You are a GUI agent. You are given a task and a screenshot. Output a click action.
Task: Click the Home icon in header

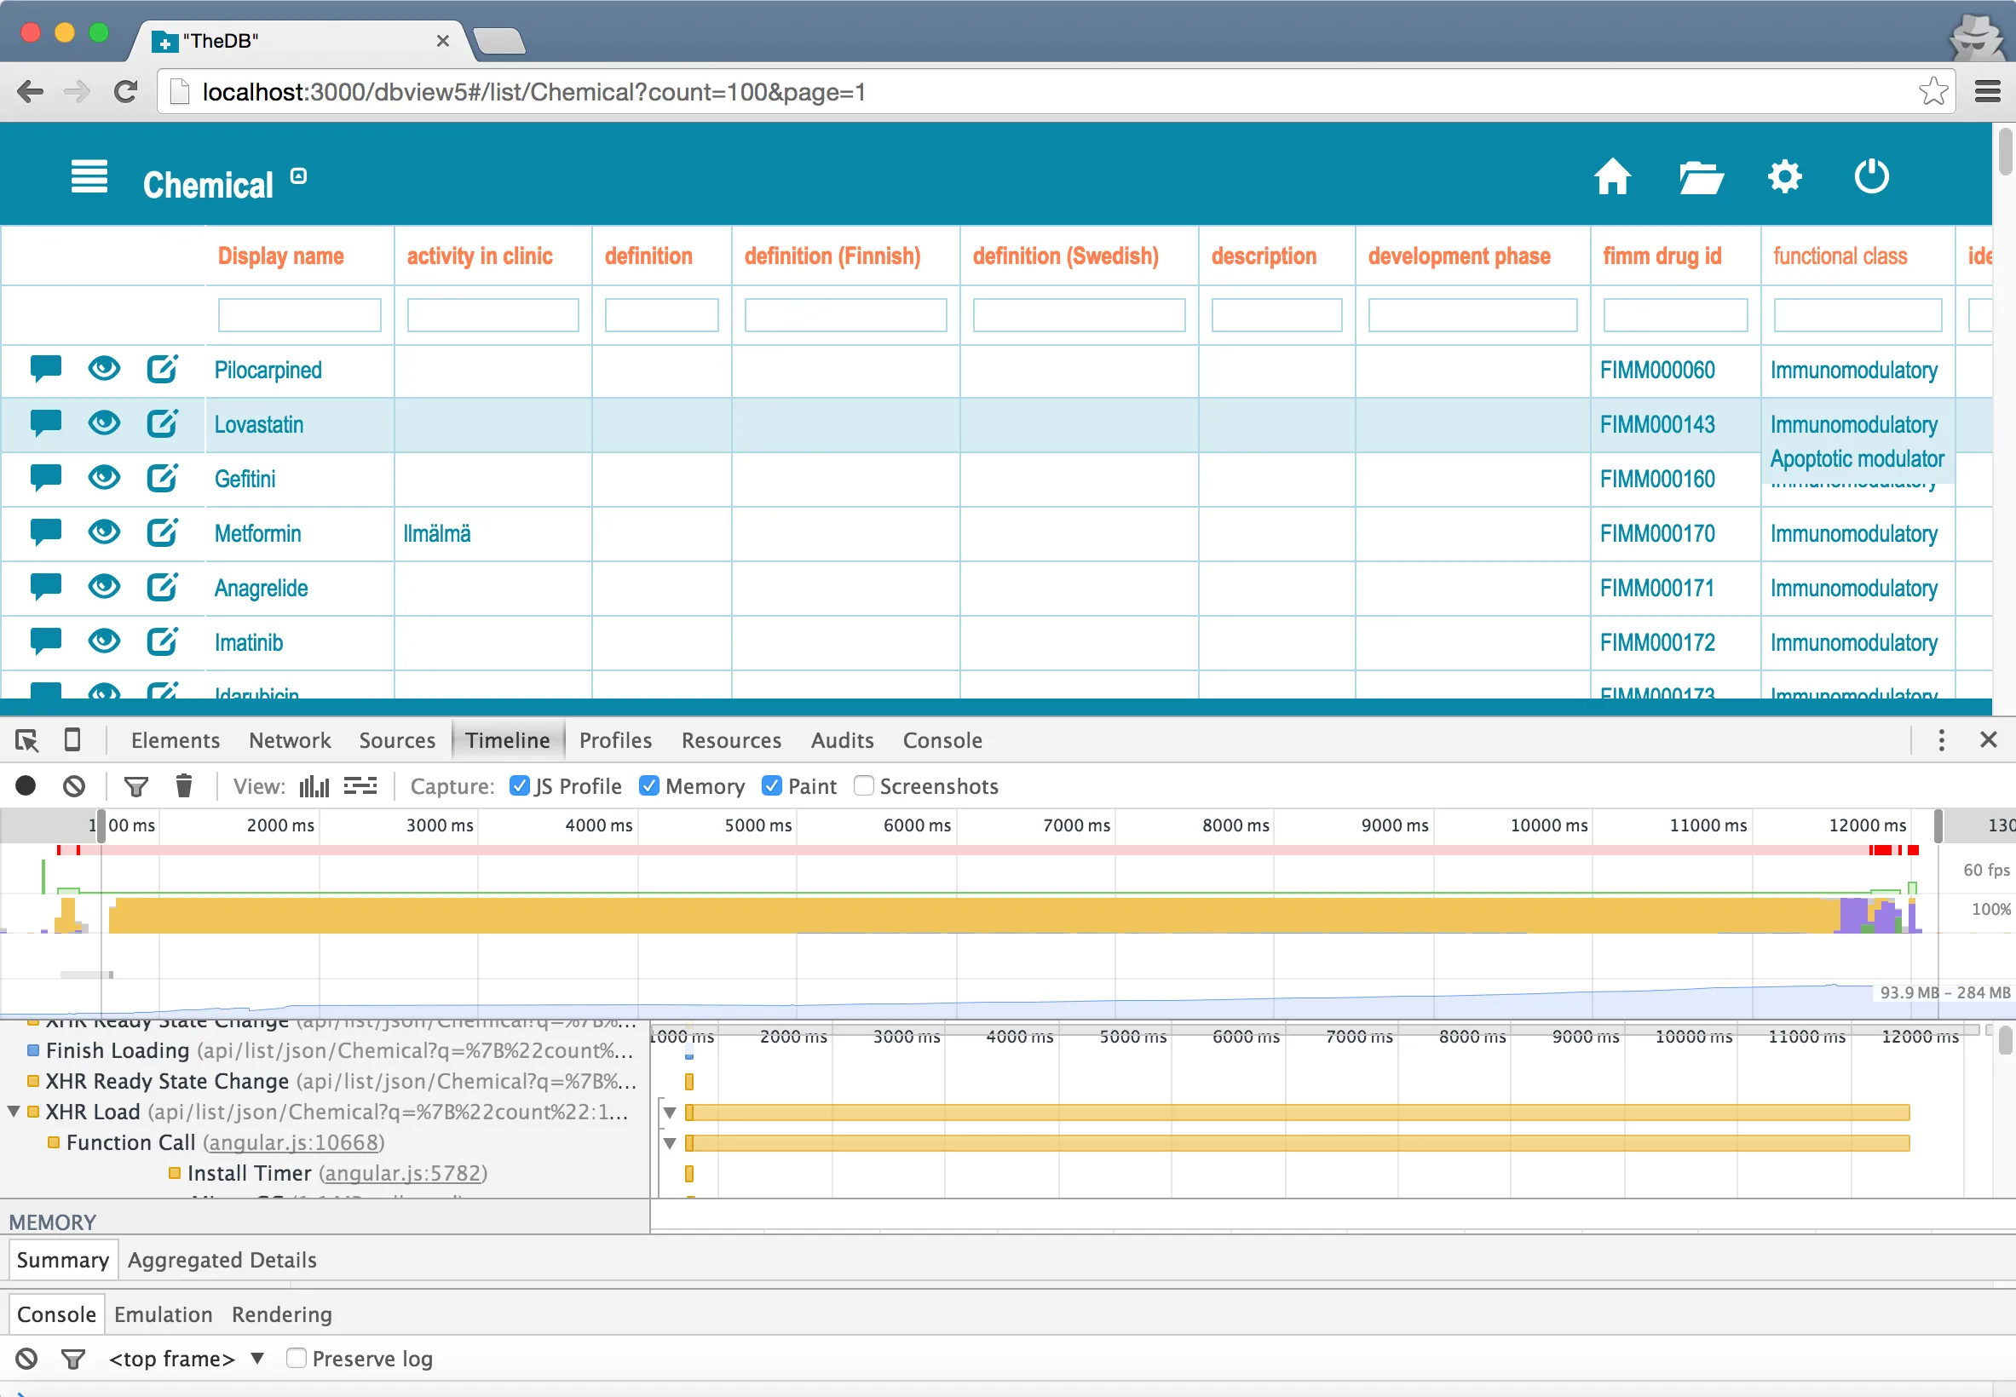[x=1611, y=177]
